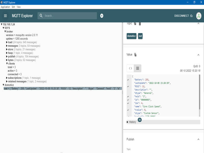Screen dimensions: 204x153
Task: Click the round green connection avatar icon
Action: [x=199, y=16]
